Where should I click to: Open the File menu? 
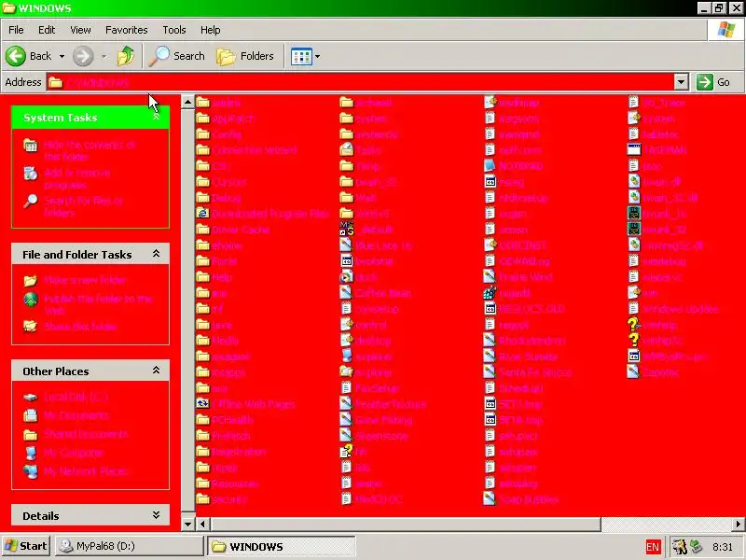click(x=16, y=30)
